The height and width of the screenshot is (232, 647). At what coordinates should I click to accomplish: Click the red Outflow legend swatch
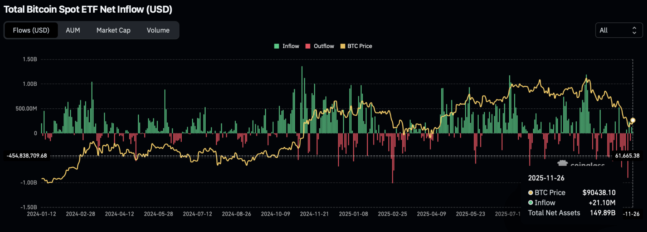click(308, 46)
